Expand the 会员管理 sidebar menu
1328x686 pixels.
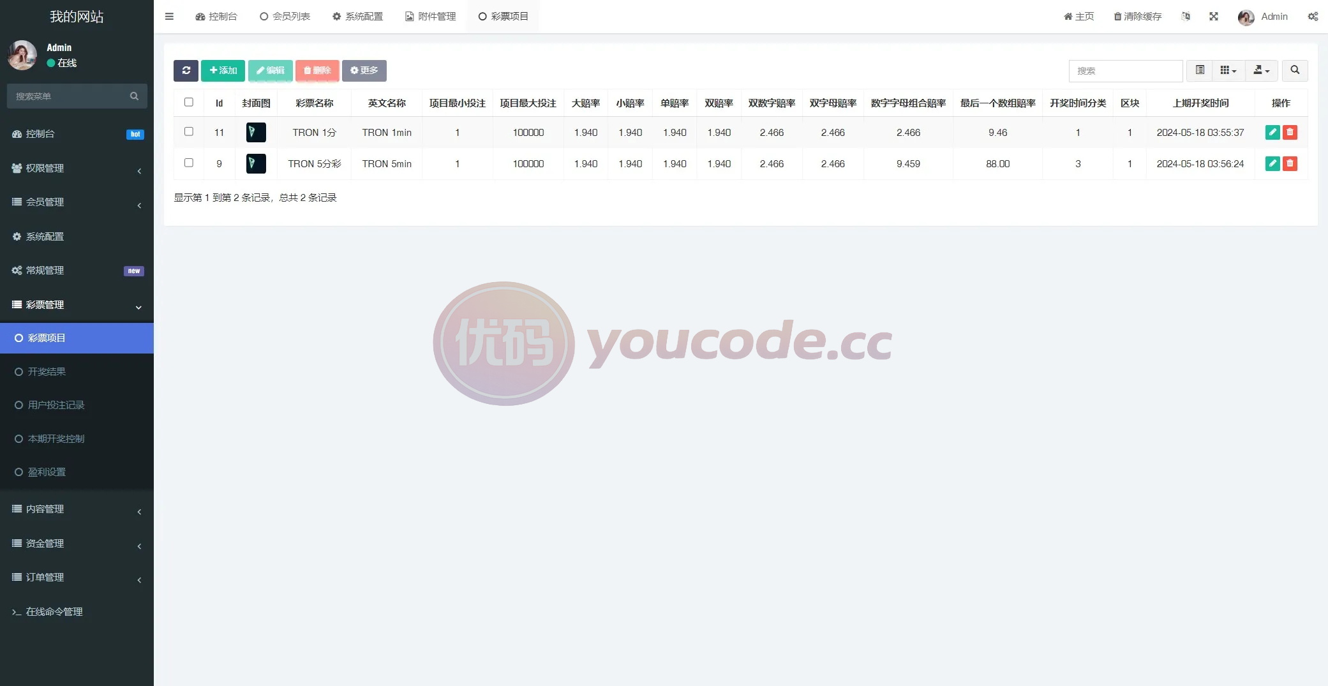coord(77,202)
